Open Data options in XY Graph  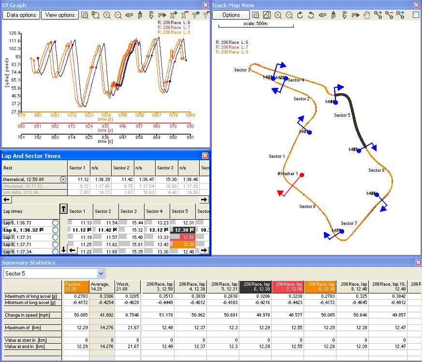(x=21, y=15)
